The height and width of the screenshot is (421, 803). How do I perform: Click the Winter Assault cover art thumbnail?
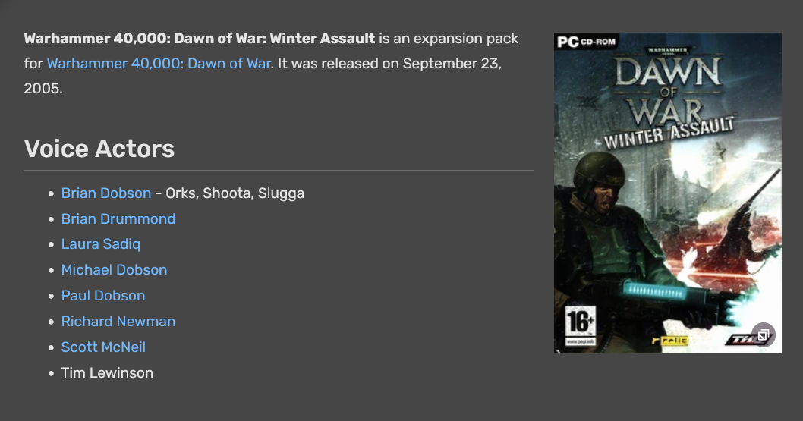point(668,193)
